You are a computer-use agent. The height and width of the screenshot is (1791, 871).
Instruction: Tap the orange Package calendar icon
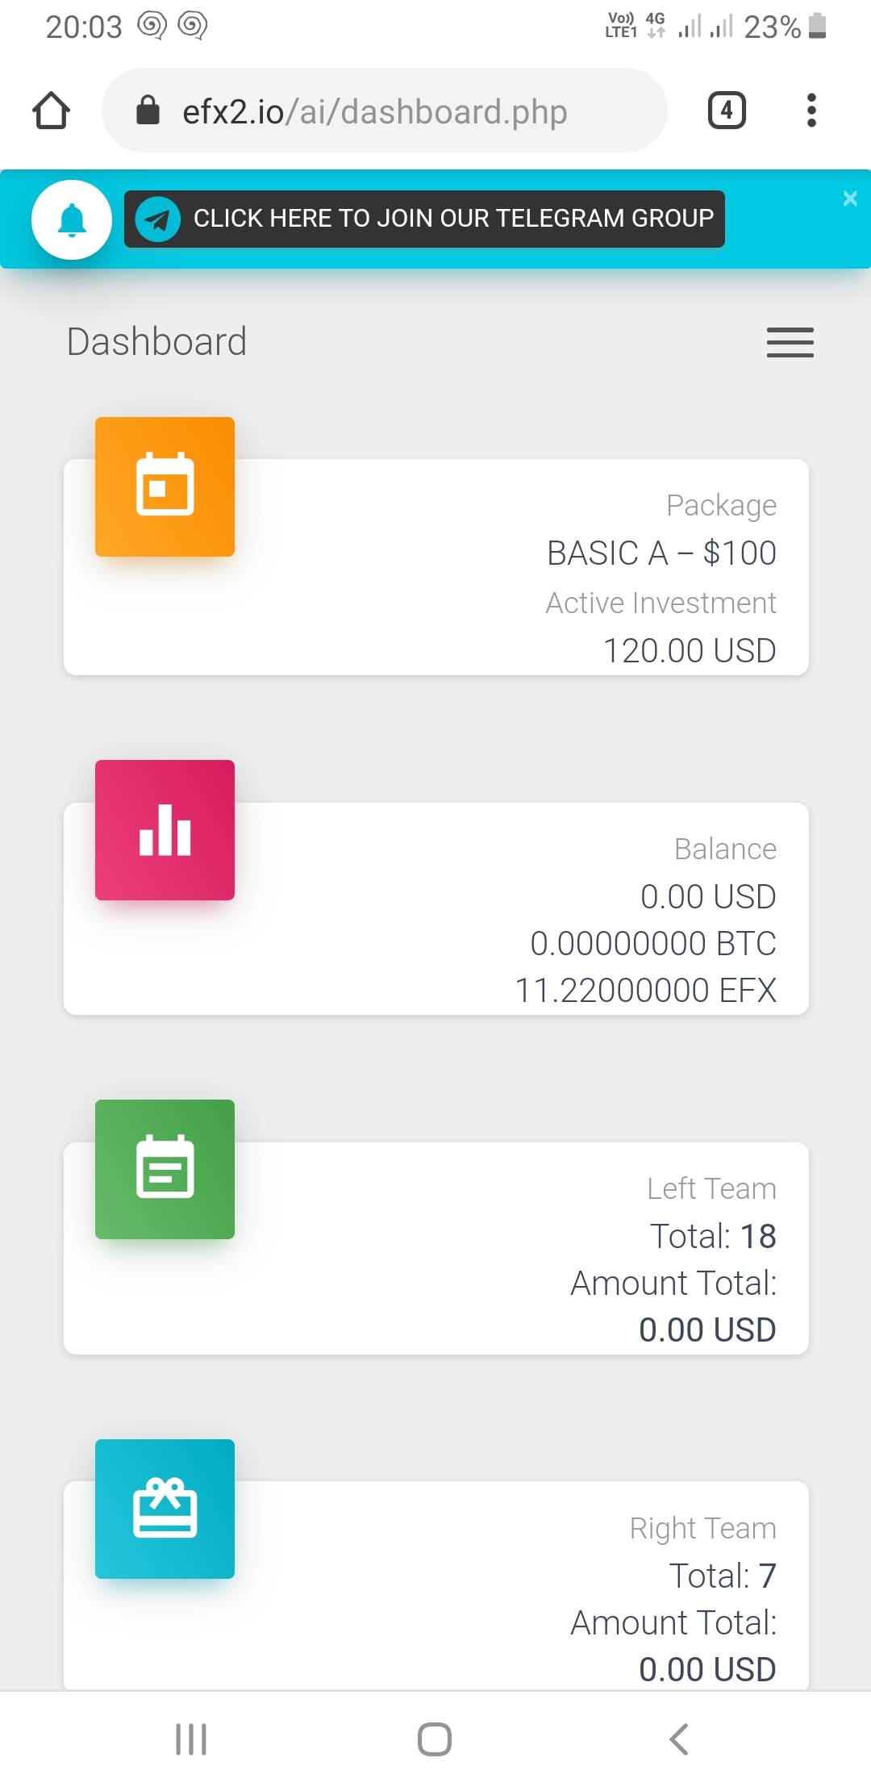tap(165, 486)
